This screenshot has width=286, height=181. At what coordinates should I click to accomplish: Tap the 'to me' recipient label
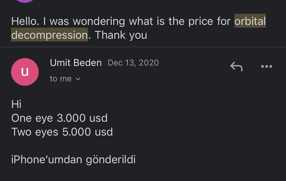(61, 79)
